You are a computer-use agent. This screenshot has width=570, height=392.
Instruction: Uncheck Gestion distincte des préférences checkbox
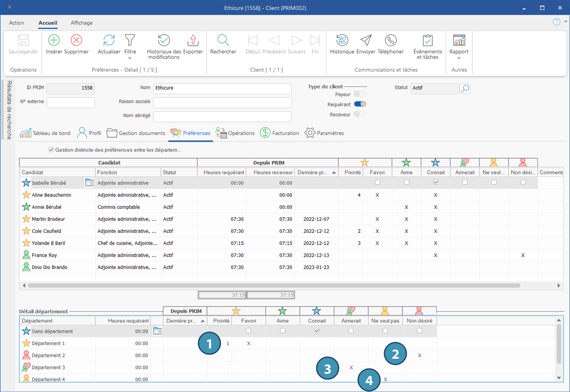[51, 150]
